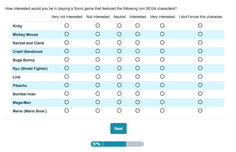Mark Bomber-man as I don't know this character
This screenshot has width=236, height=152.
pos(200,94)
